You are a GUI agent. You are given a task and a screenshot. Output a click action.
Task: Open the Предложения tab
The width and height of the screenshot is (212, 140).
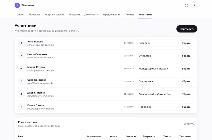click(112, 15)
